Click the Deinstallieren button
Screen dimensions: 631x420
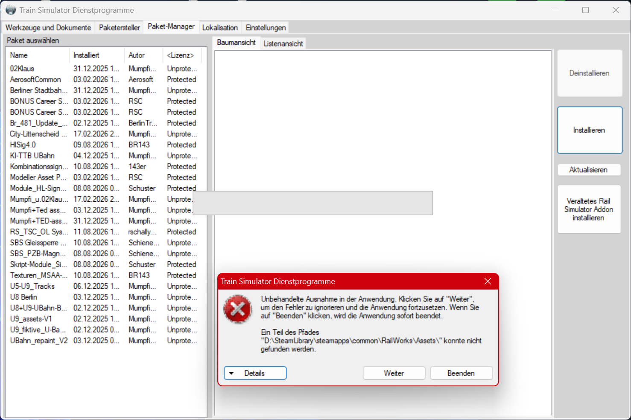coord(590,73)
